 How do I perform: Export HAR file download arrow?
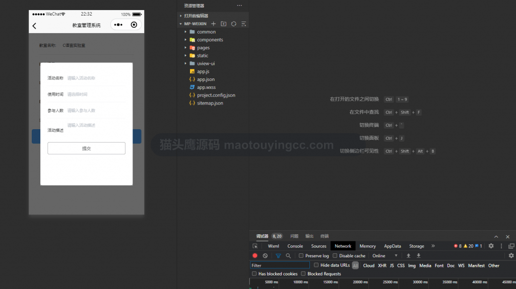[x=419, y=255]
